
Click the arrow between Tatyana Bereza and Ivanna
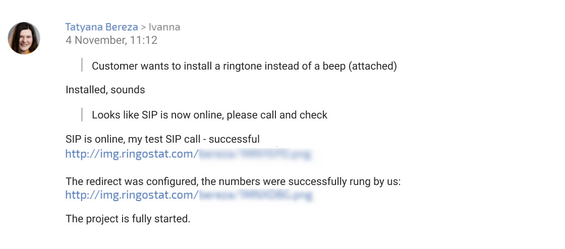tap(143, 27)
